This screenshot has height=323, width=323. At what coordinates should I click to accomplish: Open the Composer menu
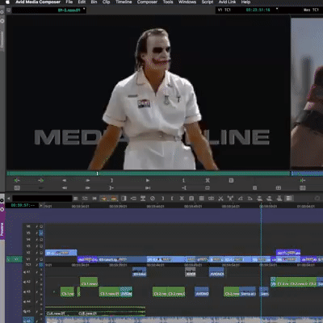click(147, 2)
